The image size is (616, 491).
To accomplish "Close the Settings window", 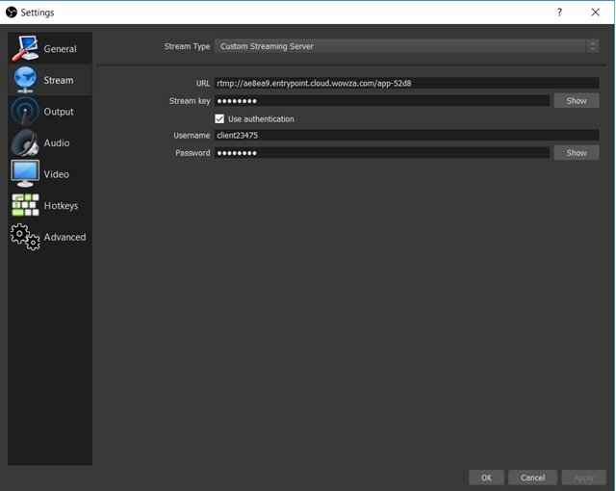I will [x=595, y=13].
